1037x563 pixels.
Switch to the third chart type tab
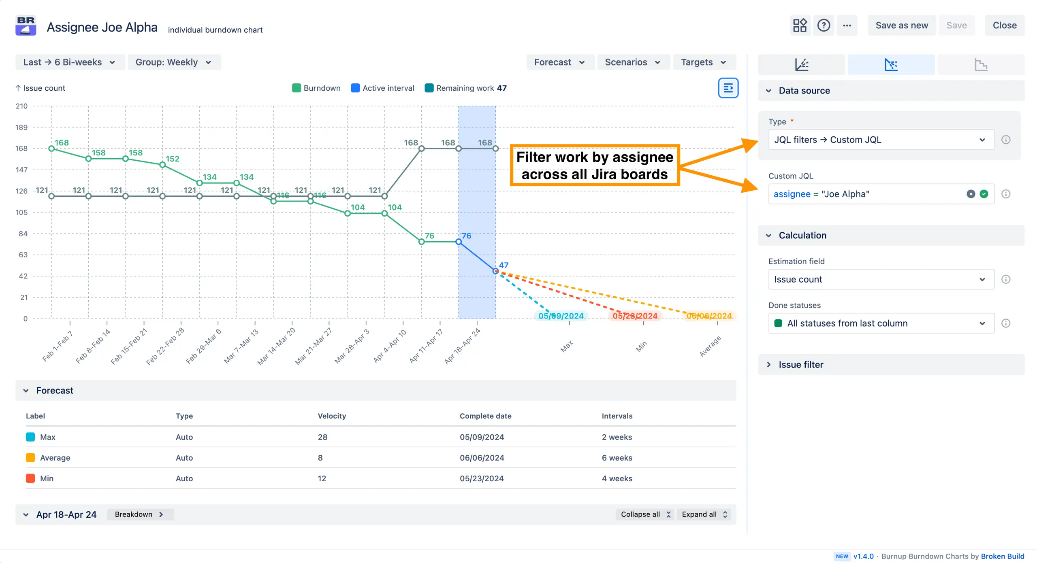(981, 65)
